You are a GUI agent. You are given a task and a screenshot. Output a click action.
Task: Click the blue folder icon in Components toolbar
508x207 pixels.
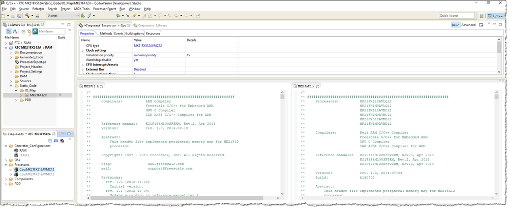point(56,141)
